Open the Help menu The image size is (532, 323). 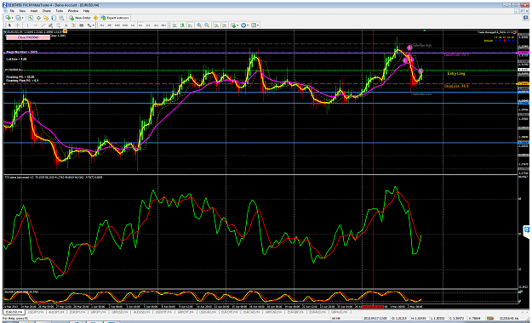pyautogui.click(x=86, y=11)
